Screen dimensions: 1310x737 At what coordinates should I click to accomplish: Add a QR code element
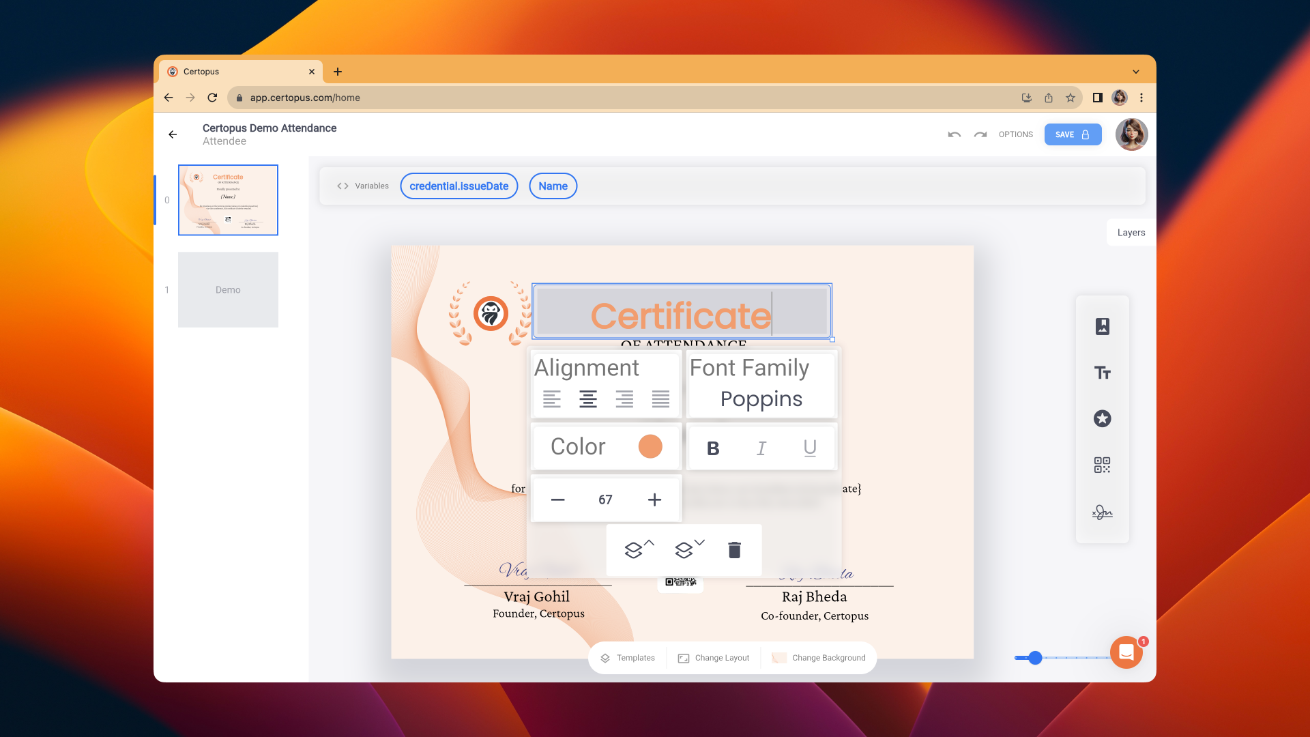tap(1102, 465)
